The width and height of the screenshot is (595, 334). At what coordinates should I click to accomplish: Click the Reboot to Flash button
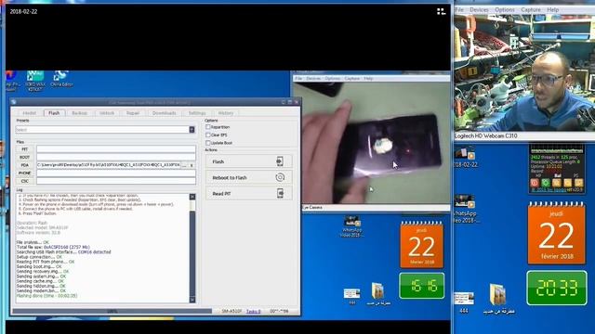pyautogui.click(x=249, y=177)
